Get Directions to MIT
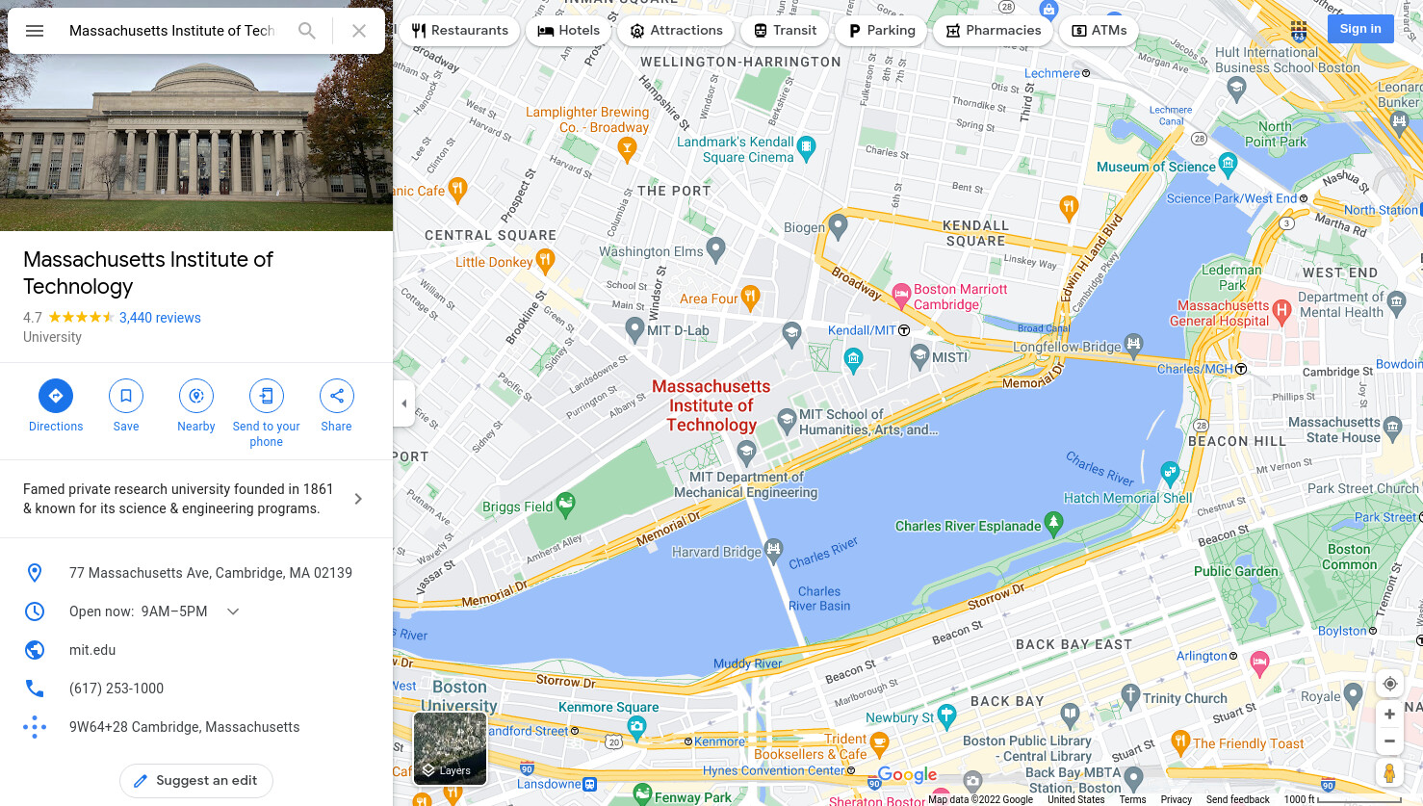Screen dimensions: 1423x806 click(x=56, y=405)
